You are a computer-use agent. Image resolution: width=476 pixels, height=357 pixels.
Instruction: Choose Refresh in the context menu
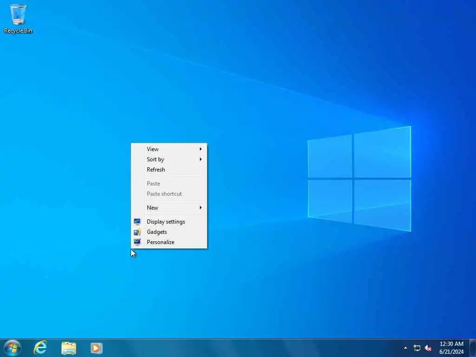tap(169, 170)
